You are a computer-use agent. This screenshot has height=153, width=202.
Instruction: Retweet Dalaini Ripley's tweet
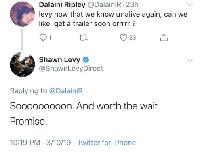(x=84, y=38)
